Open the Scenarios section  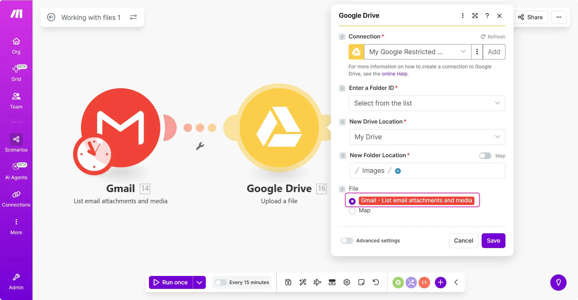click(16, 143)
